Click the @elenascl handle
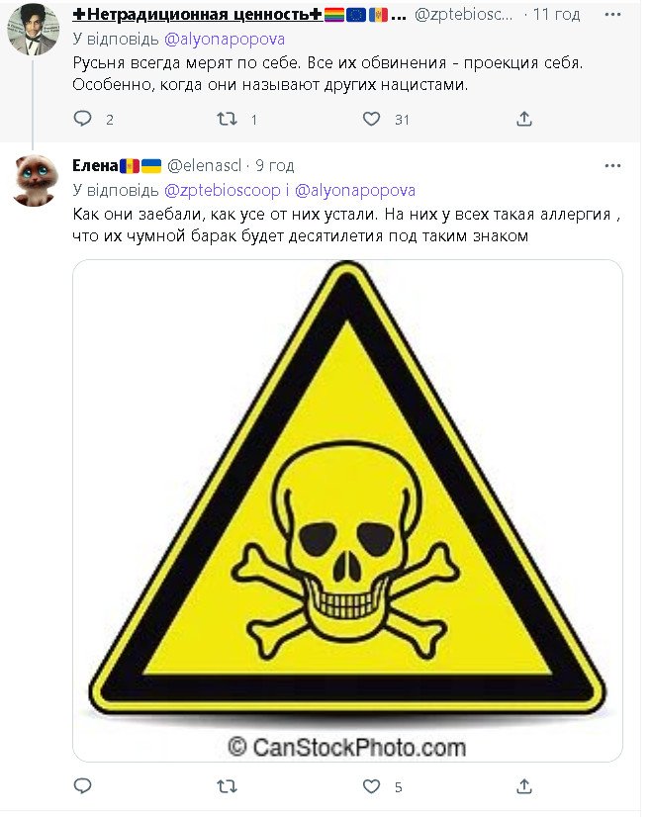The height and width of the screenshot is (817, 651). tap(205, 166)
